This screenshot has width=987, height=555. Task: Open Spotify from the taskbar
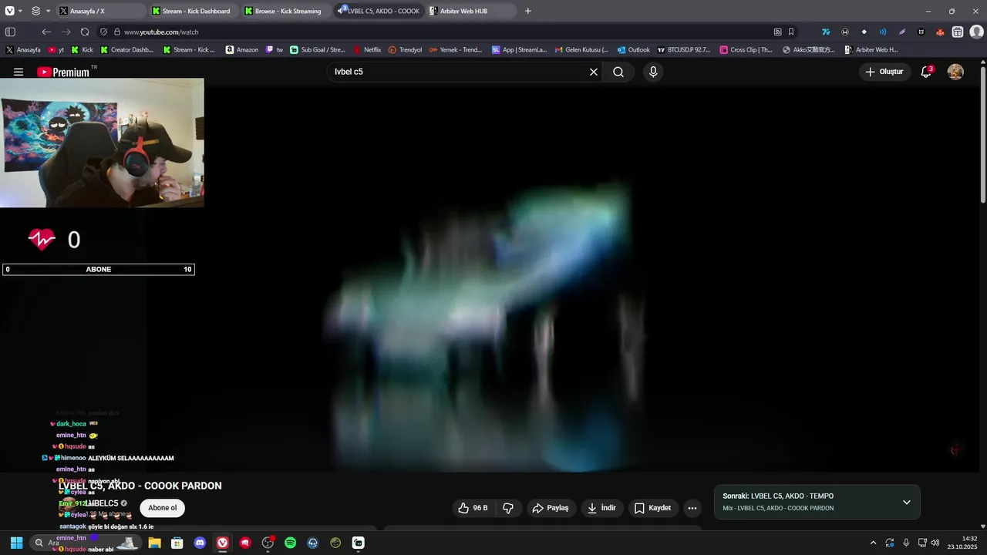point(290,543)
